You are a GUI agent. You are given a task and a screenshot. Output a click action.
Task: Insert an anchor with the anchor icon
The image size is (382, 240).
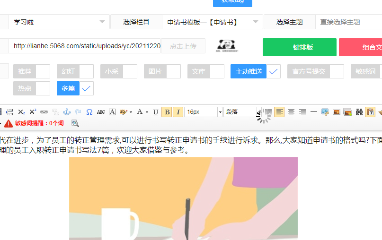tap(67, 112)
